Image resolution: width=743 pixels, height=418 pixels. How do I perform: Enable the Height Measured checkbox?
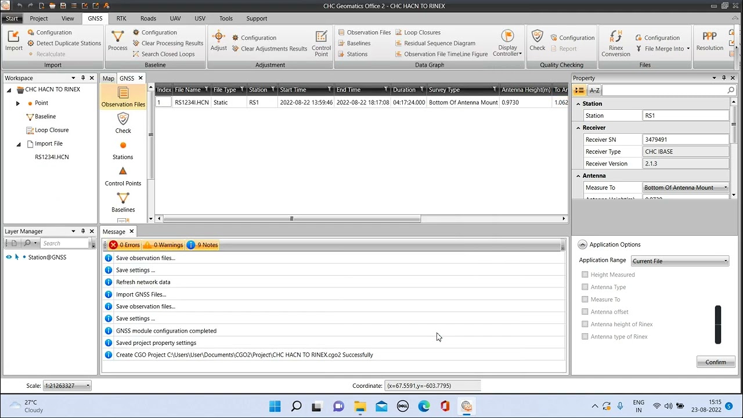(585, 275)
